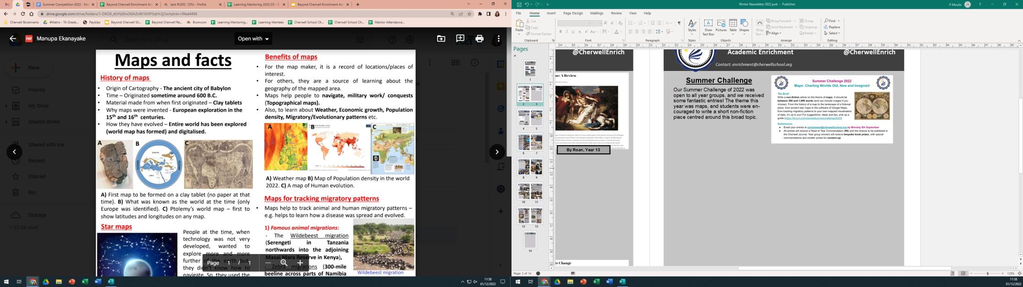Open the 'Cherwell Bookmarks' folder
This screenshot has height=287, width=1023.
pos(21,22)
